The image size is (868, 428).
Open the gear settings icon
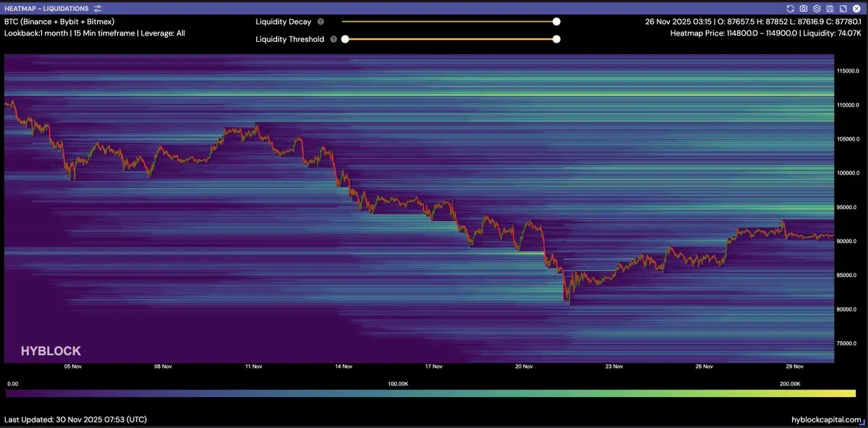click(x=817, y=9)
